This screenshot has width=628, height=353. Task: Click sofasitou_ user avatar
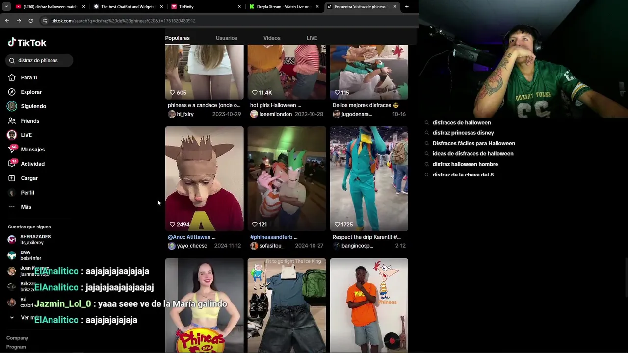[x=254, y=246]
